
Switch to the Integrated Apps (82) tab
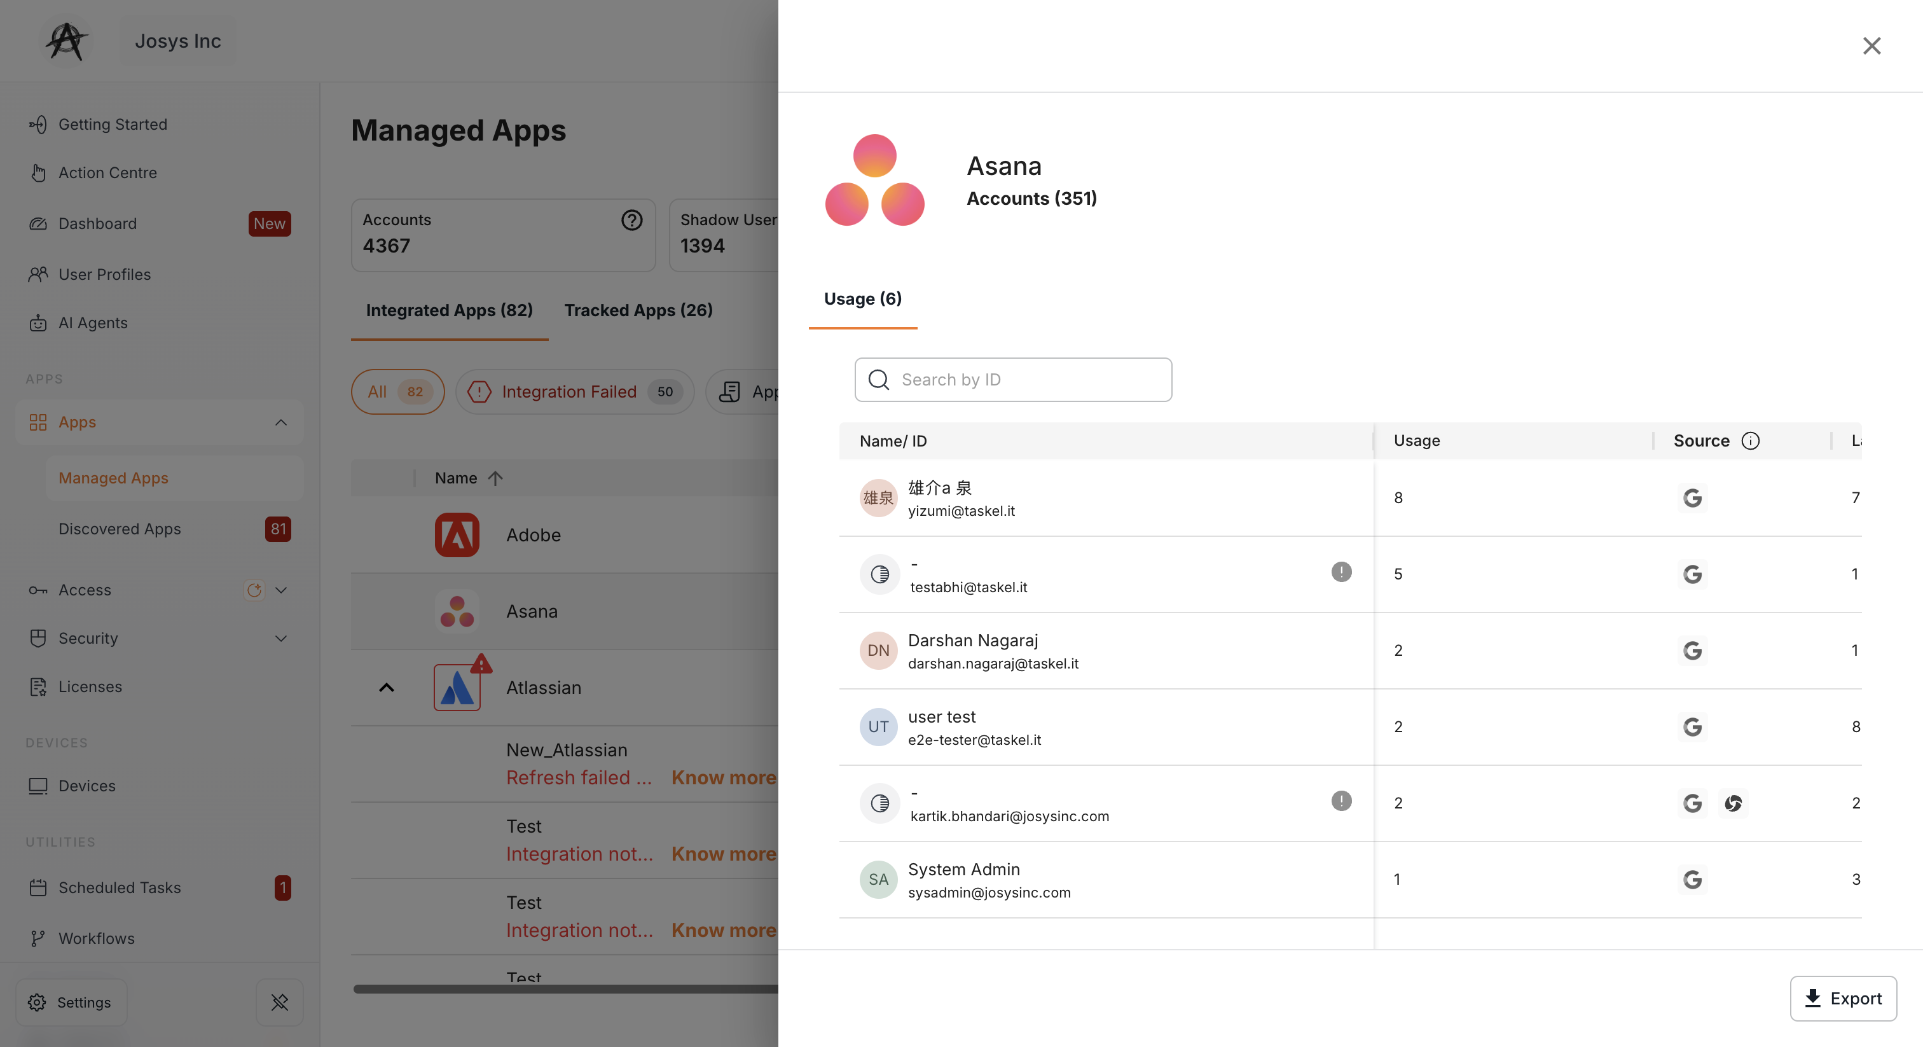click(450, 310)
